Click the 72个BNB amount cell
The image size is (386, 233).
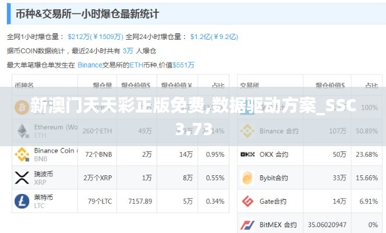tap(98, 154)
